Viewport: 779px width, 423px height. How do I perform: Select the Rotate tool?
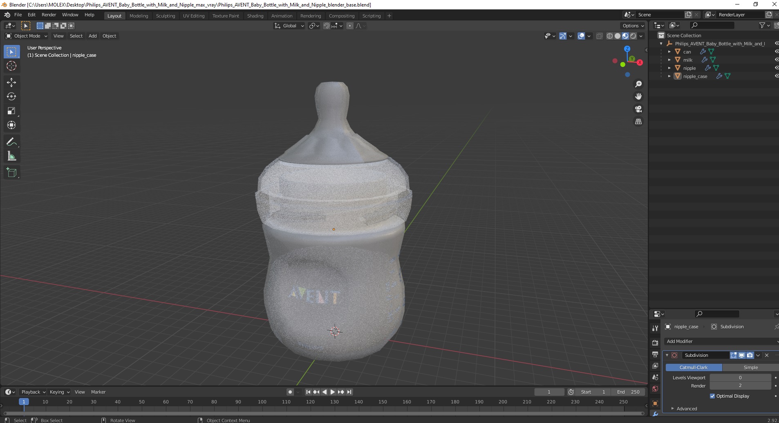pos(11,97)
